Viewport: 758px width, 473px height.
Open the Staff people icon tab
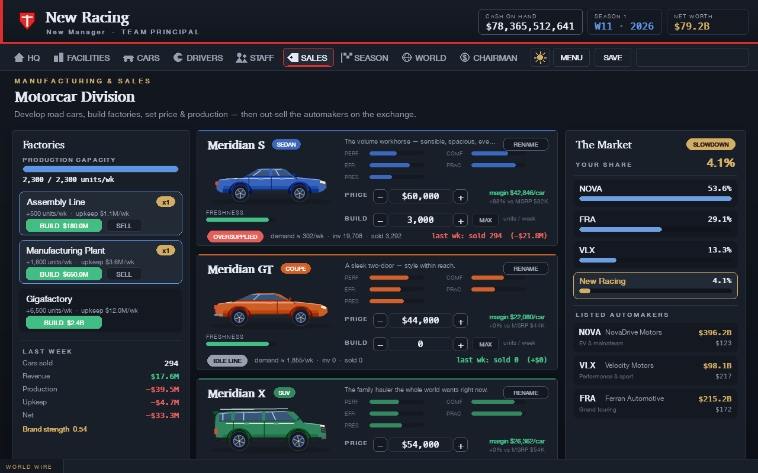[x=255, y=57]
